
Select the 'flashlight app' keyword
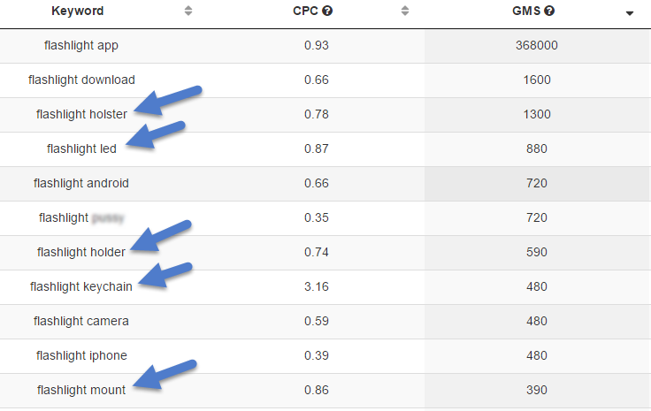pyautogui.click(x=81, y=45)
